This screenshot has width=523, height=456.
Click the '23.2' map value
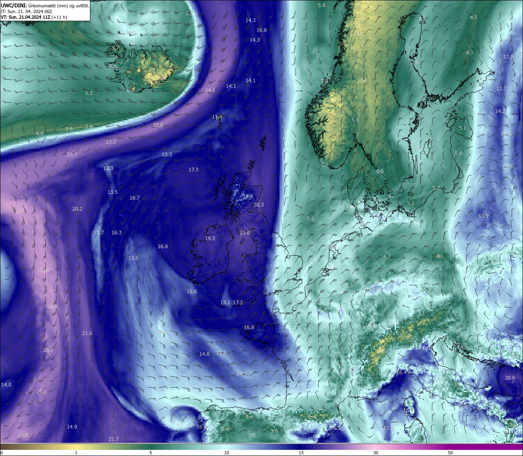coord(111,142)
